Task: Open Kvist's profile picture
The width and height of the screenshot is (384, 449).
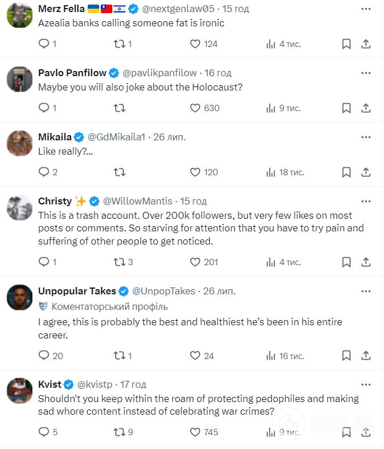Action: coord(19,391)
